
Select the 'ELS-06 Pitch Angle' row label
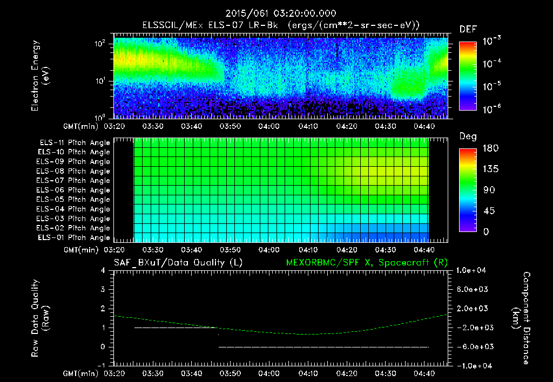[x=73, y=190]
